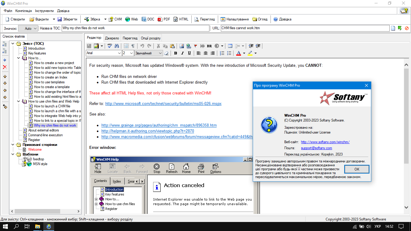Build Web help output

(131, 19)
